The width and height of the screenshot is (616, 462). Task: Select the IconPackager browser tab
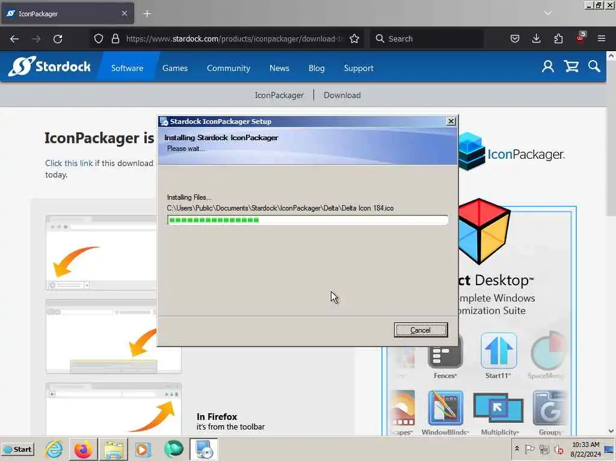pos(67,13)
